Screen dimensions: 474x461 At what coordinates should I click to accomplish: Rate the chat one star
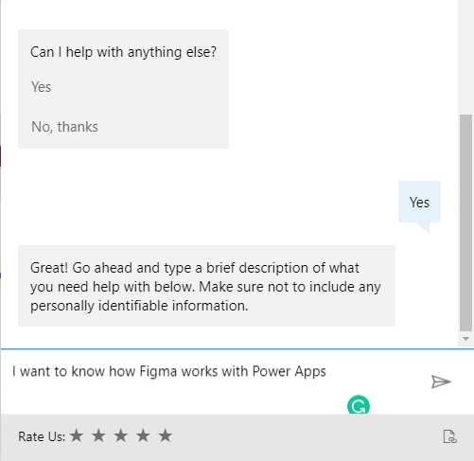(77, 435)
